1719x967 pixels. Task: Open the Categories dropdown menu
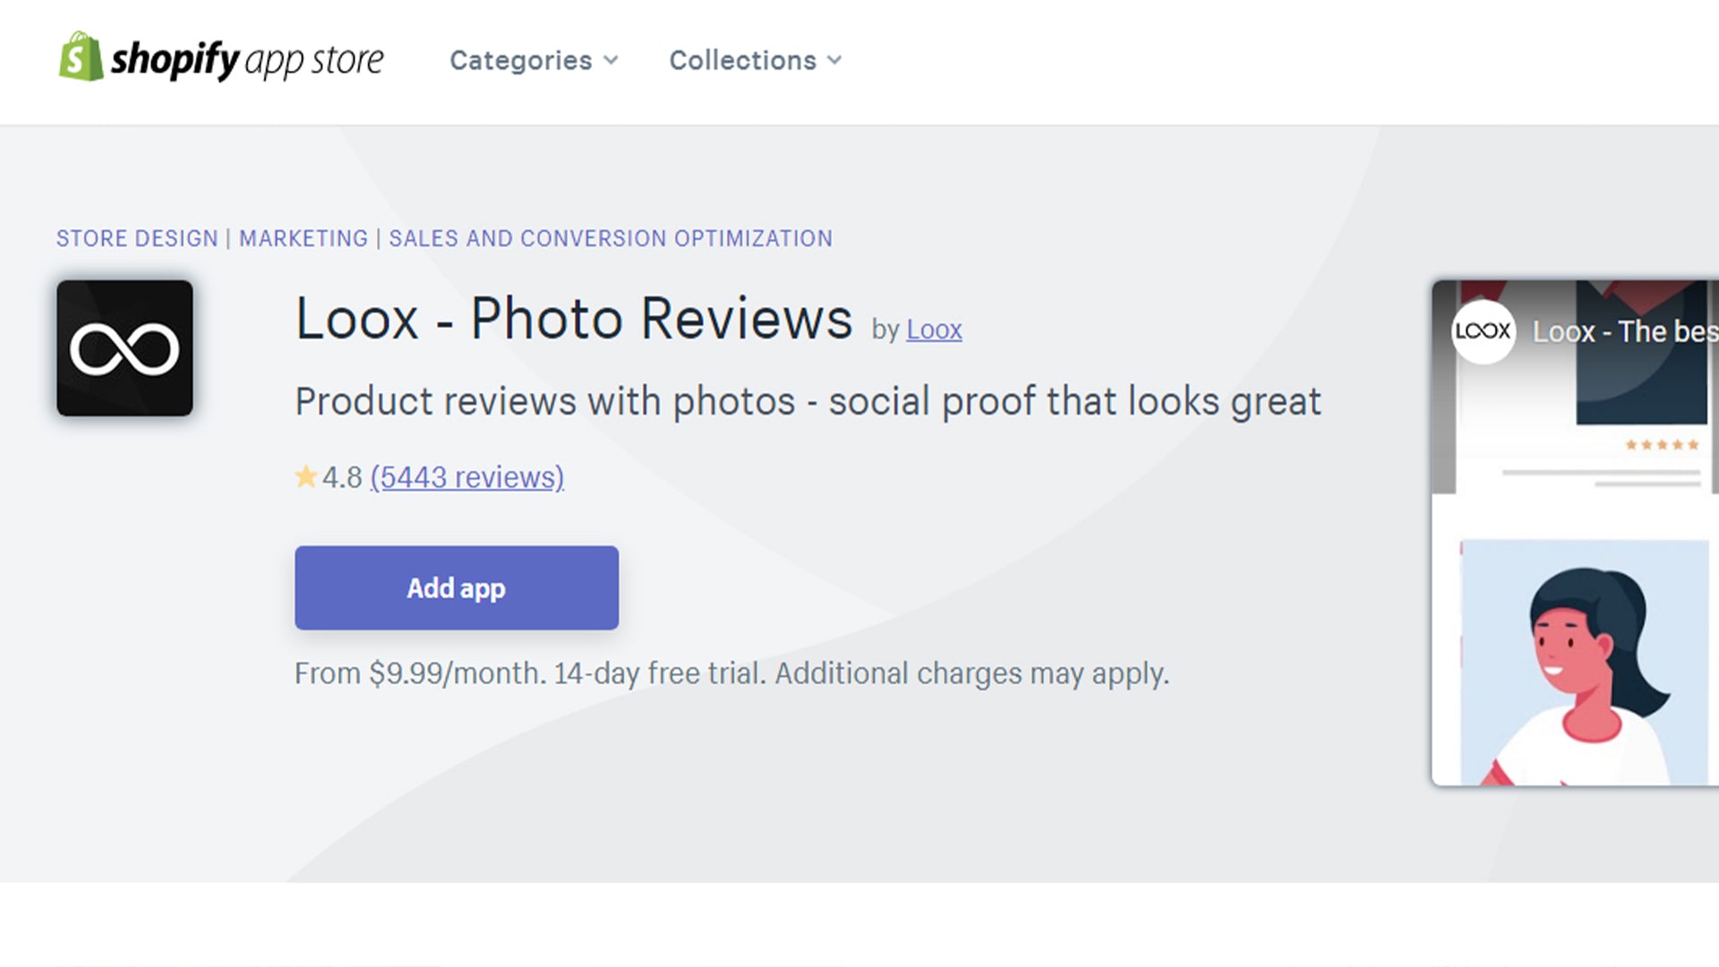click(535, 60)
